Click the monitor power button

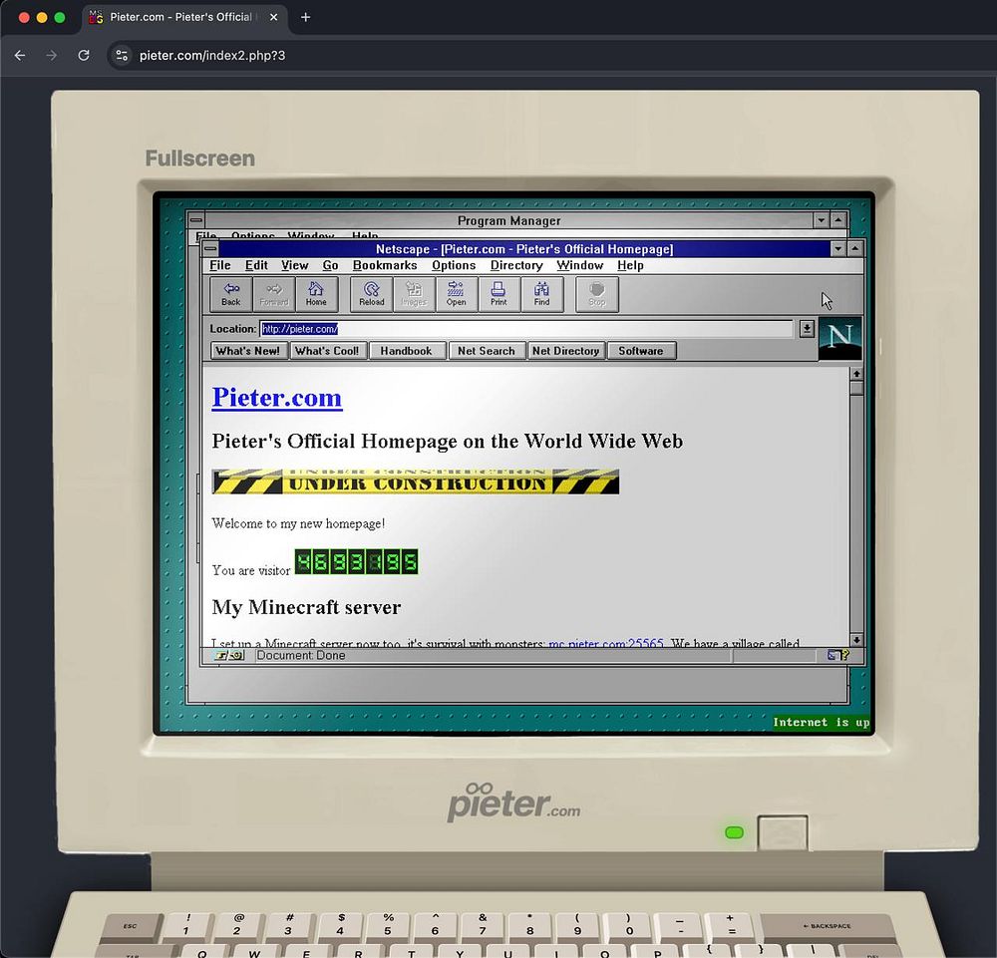click(783, 832)
